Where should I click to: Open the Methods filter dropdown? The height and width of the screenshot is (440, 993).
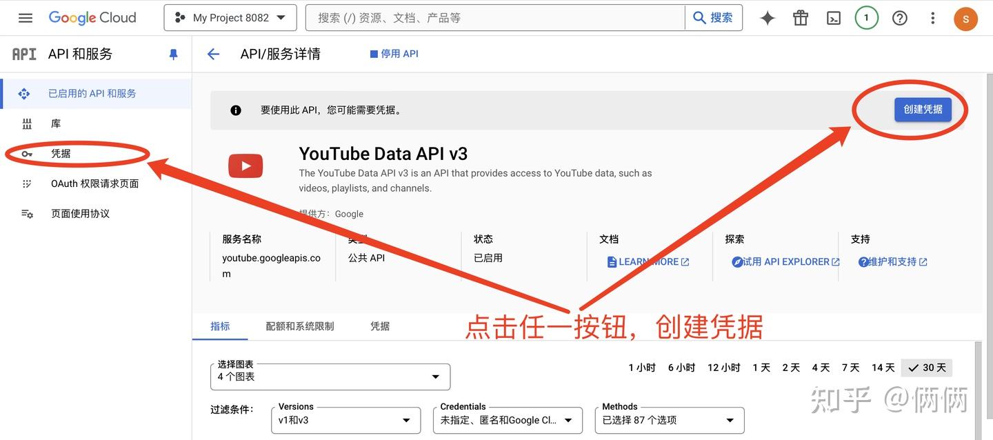(x=669, y=420)
